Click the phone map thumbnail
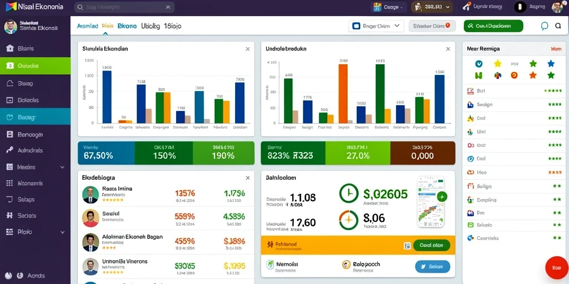The height and width of the screenshot is (284, 569). click(x=431, y=201)
